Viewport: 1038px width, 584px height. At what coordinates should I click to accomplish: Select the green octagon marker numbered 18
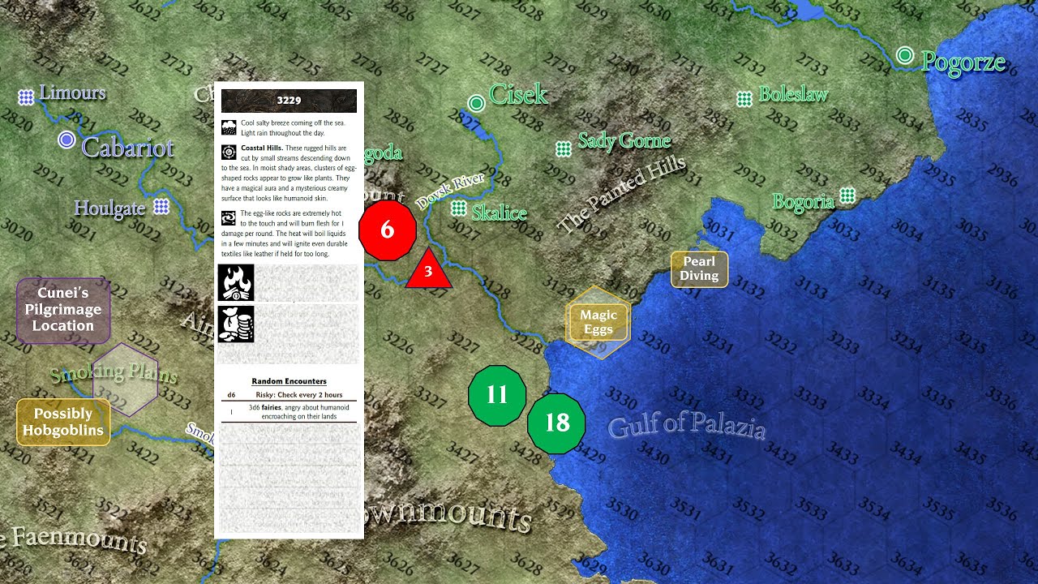pyautogui.click(x=556, y=423)
